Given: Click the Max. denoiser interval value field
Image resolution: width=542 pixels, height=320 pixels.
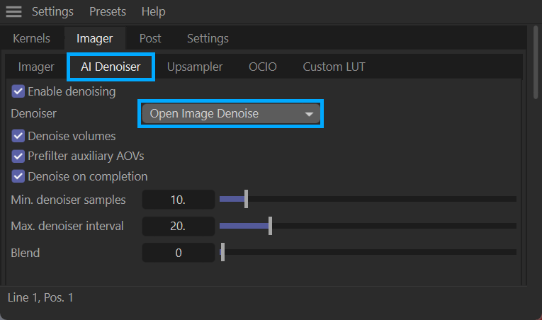Looking at the screenshot, I should pyautogui.click(x=179, y=227).
